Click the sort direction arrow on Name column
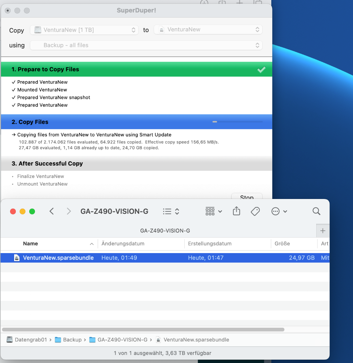This screenshot has width=353, height=363. pyautogui.click(x=92, y=244)
